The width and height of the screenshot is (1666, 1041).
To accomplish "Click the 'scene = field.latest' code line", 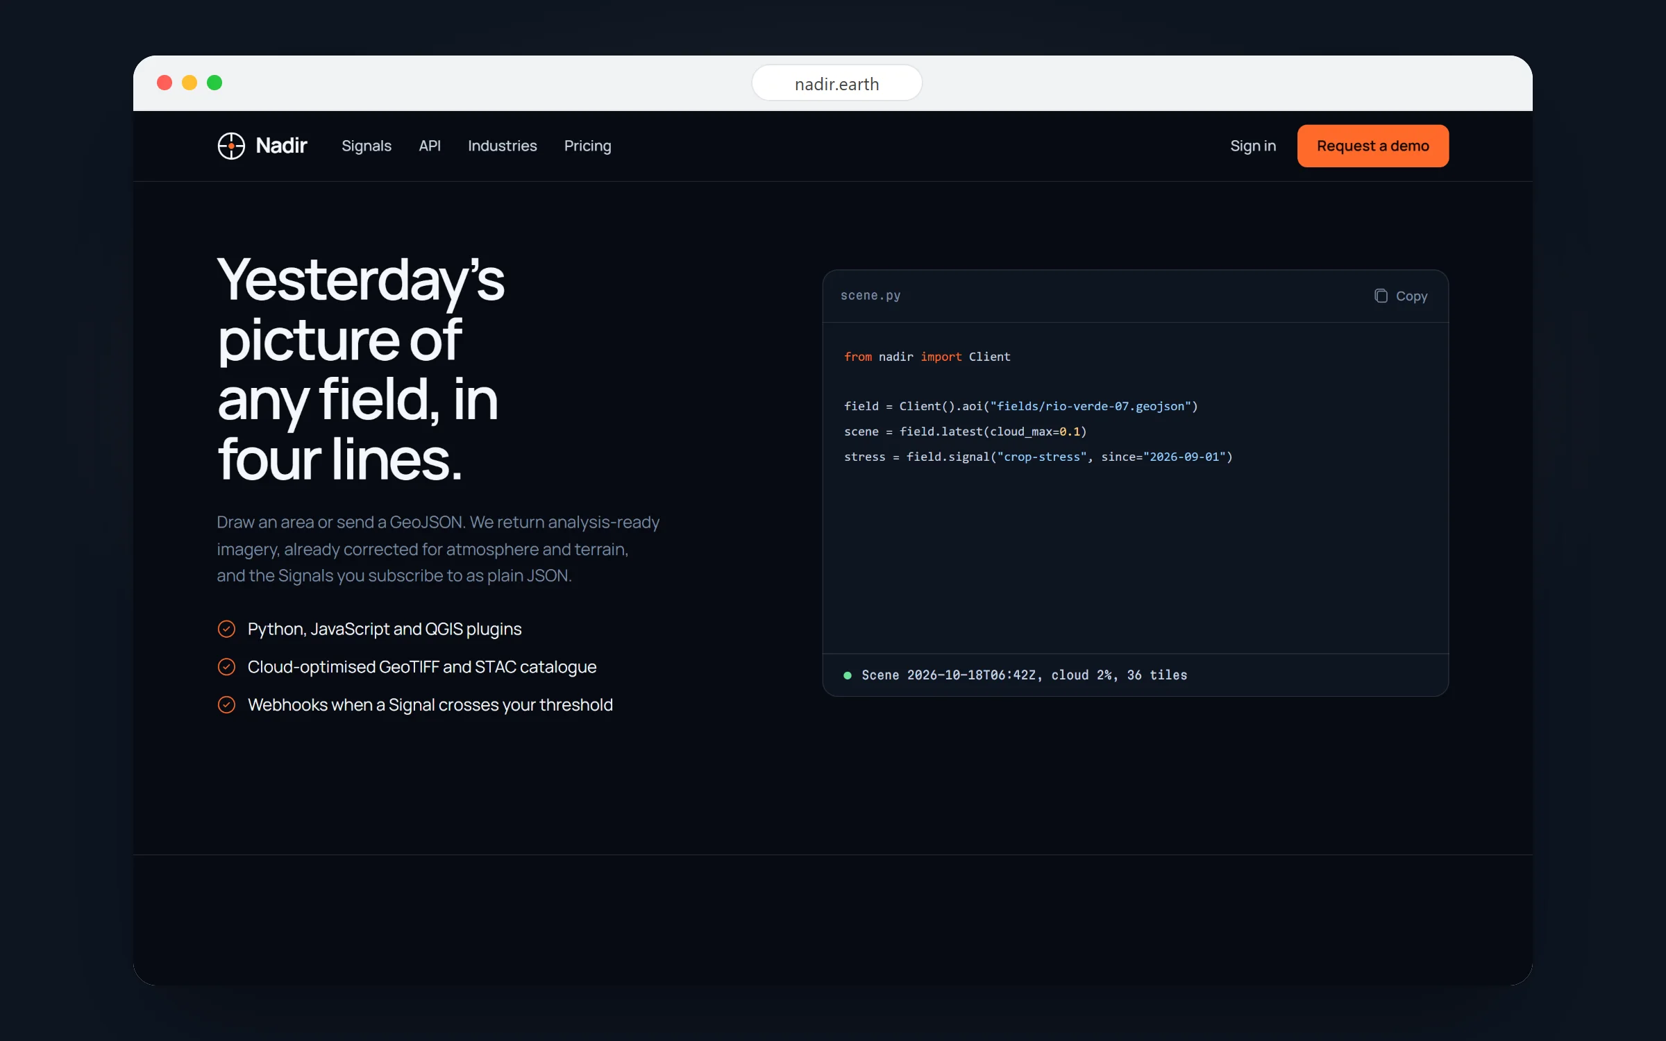I will coord(965,432).
